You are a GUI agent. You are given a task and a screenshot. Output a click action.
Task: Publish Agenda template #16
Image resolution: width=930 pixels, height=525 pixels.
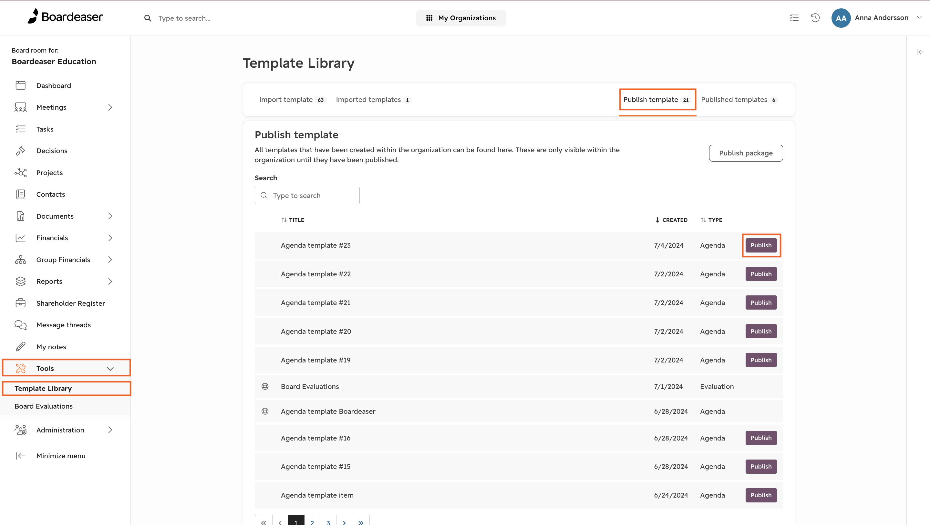pos(761,438)
